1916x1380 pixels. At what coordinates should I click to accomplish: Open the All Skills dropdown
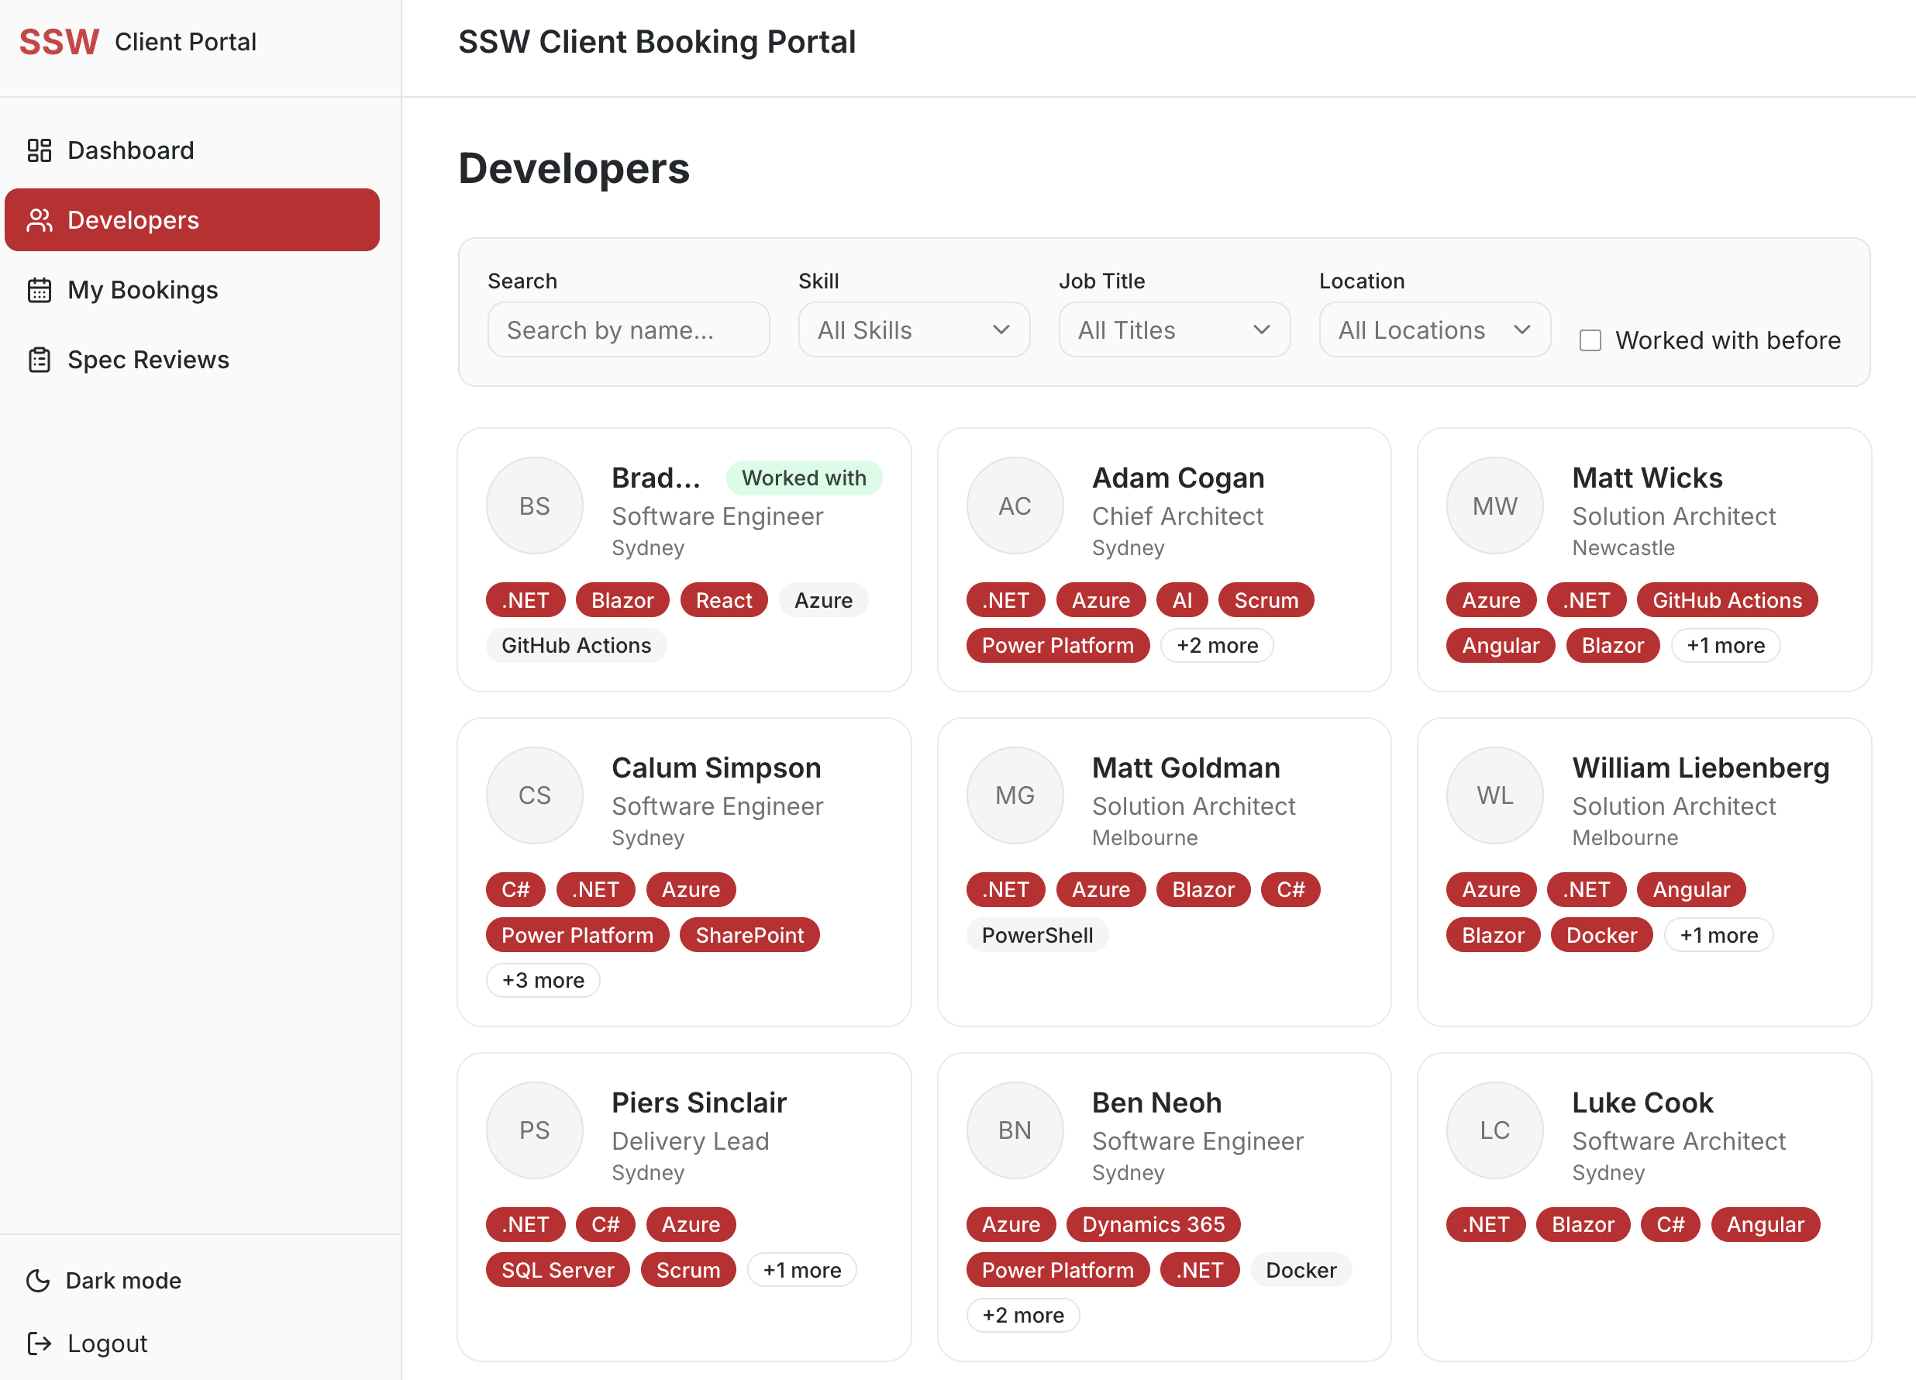(x=913, y=329)
